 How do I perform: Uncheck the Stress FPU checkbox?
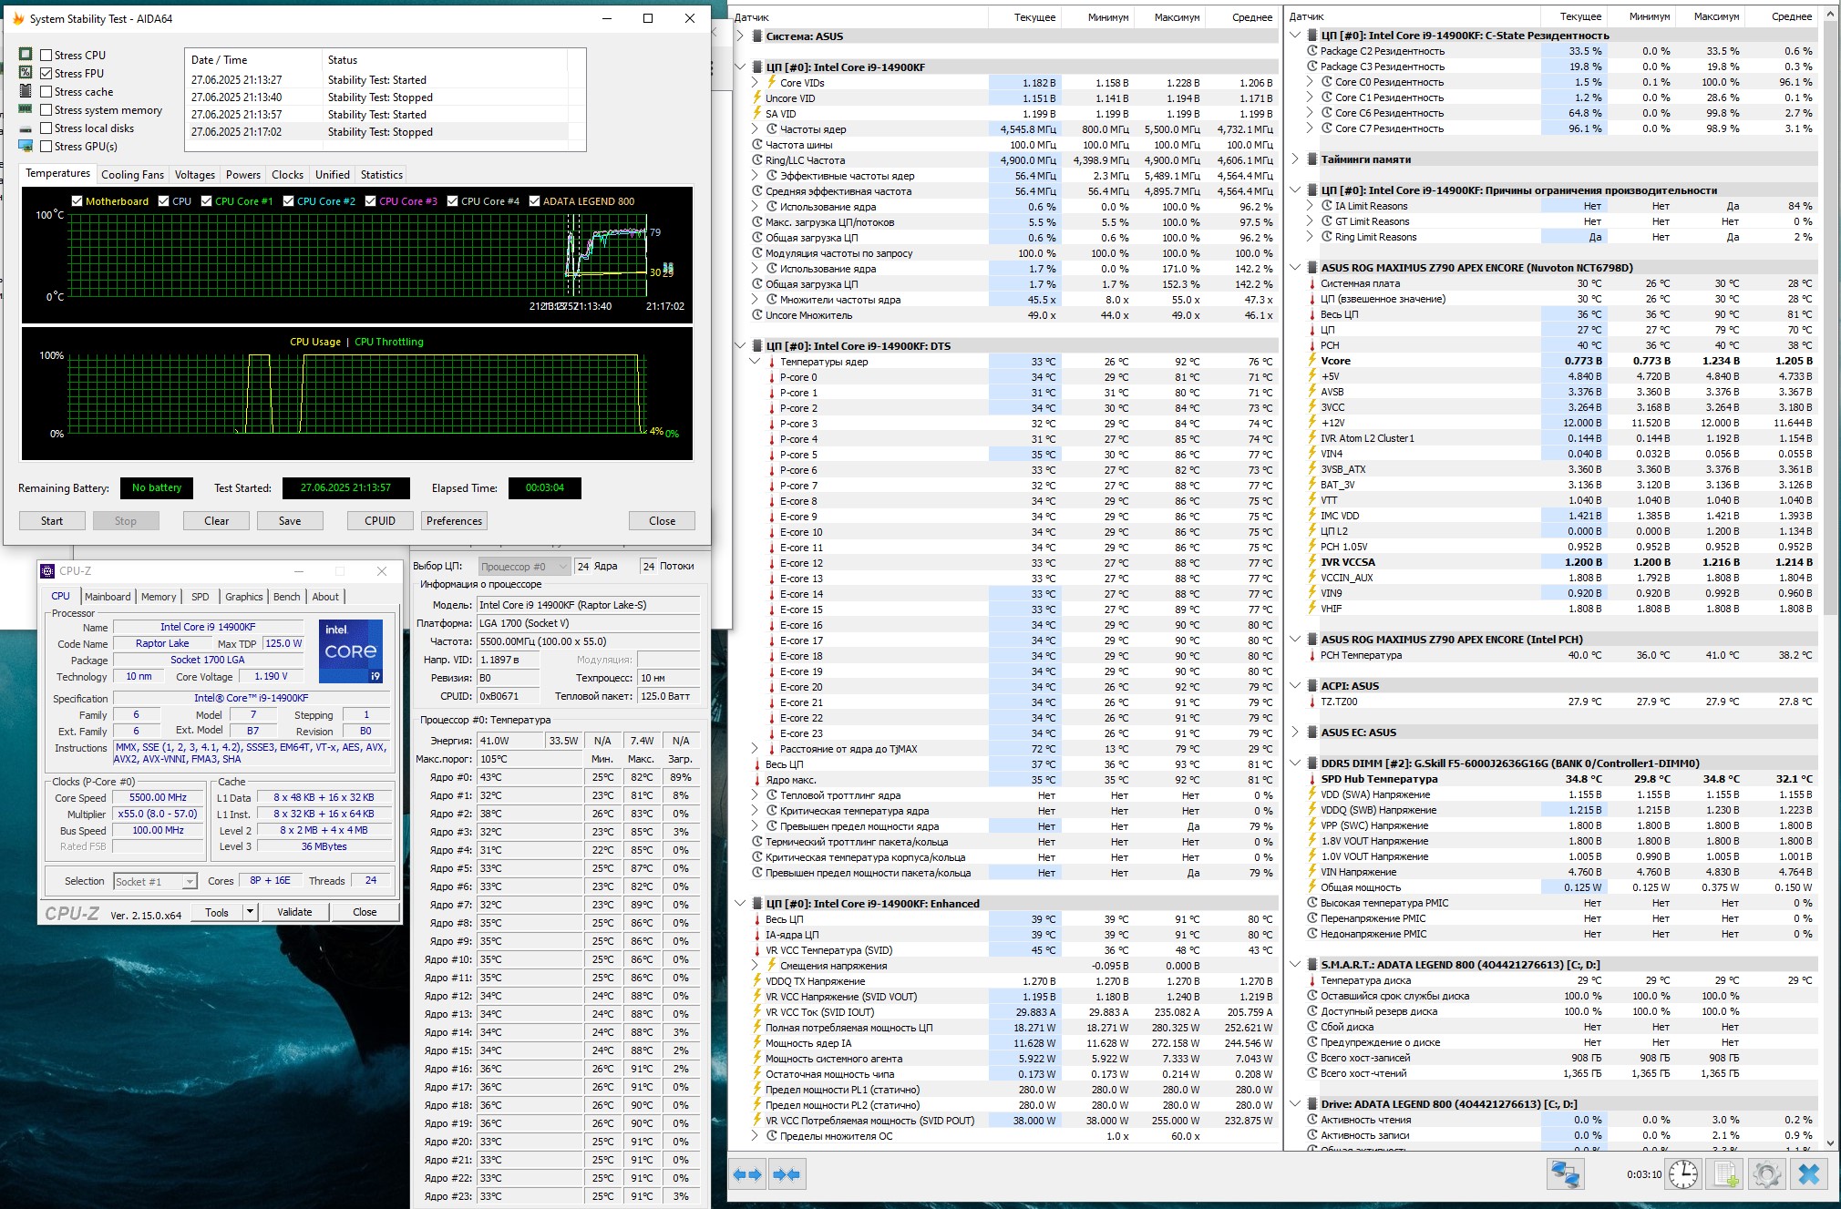pyautogui.click(x=46, y=73)
